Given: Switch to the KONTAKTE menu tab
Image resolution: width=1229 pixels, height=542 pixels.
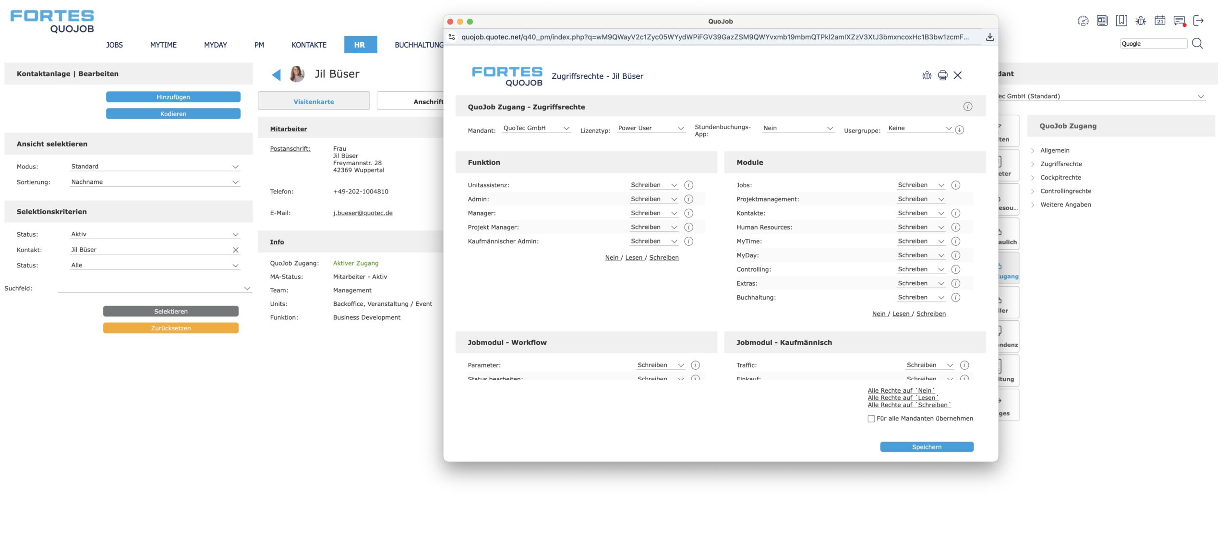Looking at the screenshot, I should pyautogui.click(x=309, y=45).
